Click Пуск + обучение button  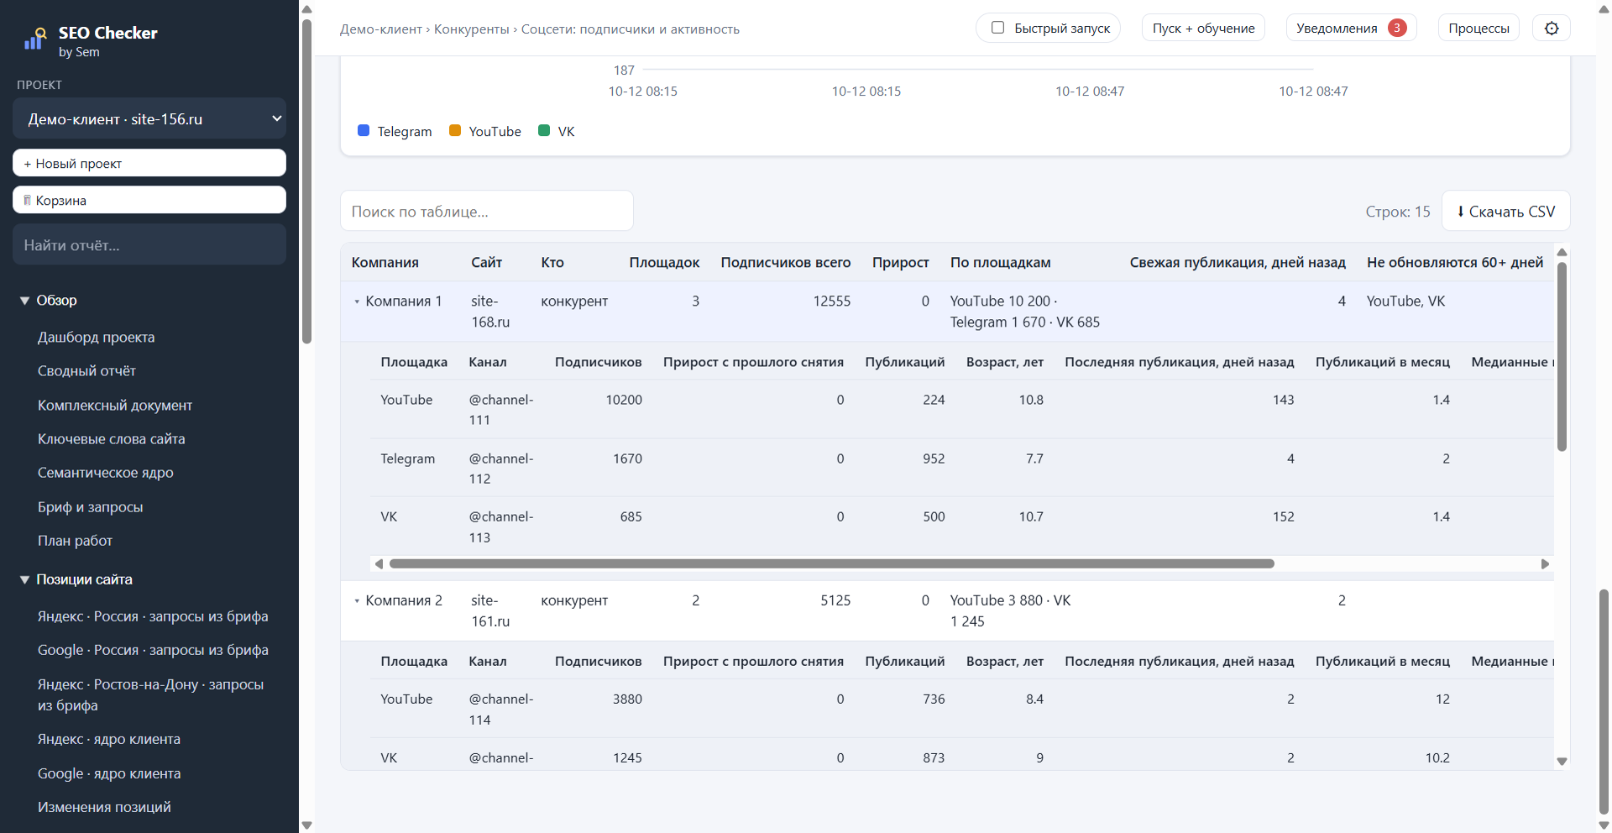1203,28
